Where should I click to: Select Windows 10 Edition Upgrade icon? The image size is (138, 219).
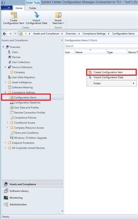tap(12, 138)
